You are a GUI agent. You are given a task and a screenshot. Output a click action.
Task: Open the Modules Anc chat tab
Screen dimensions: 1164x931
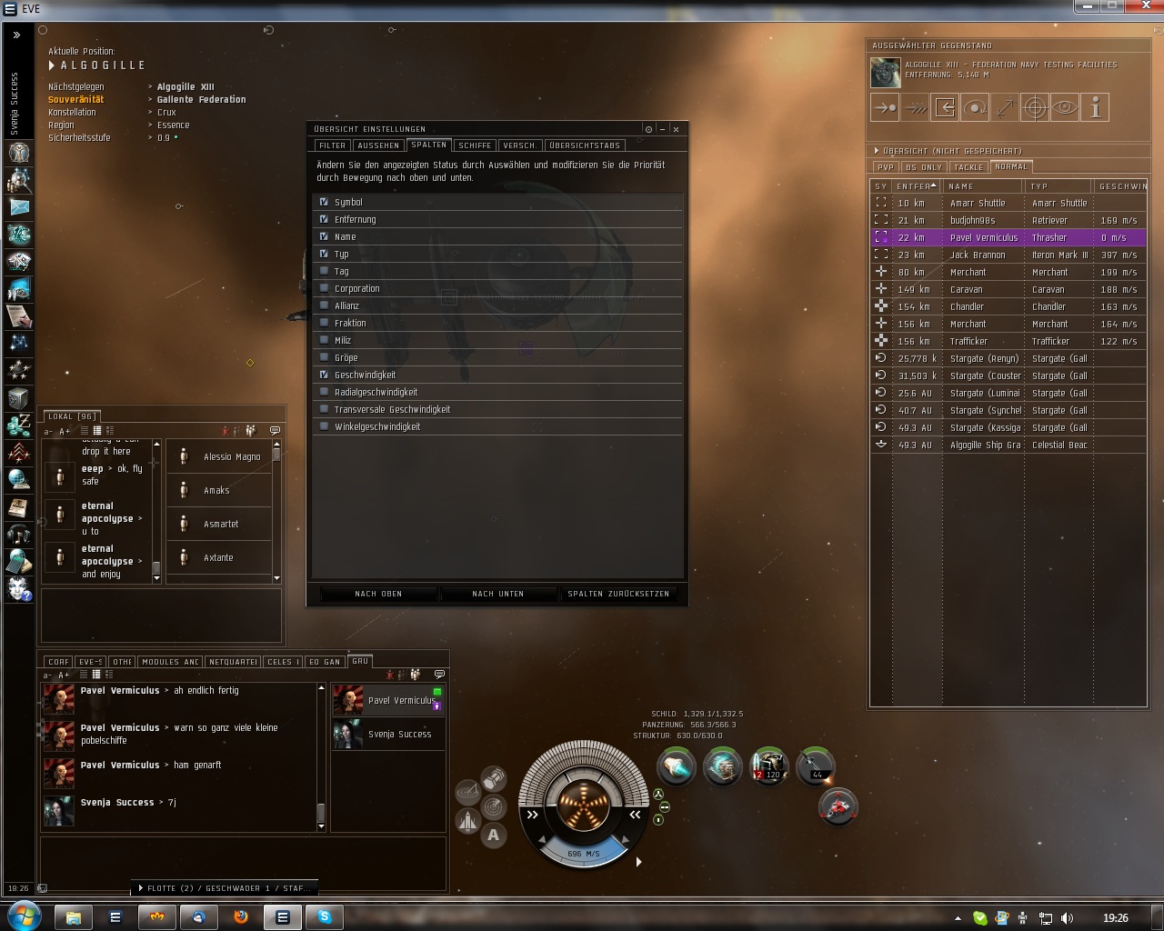pyautogui.click(x=171, y=662)
